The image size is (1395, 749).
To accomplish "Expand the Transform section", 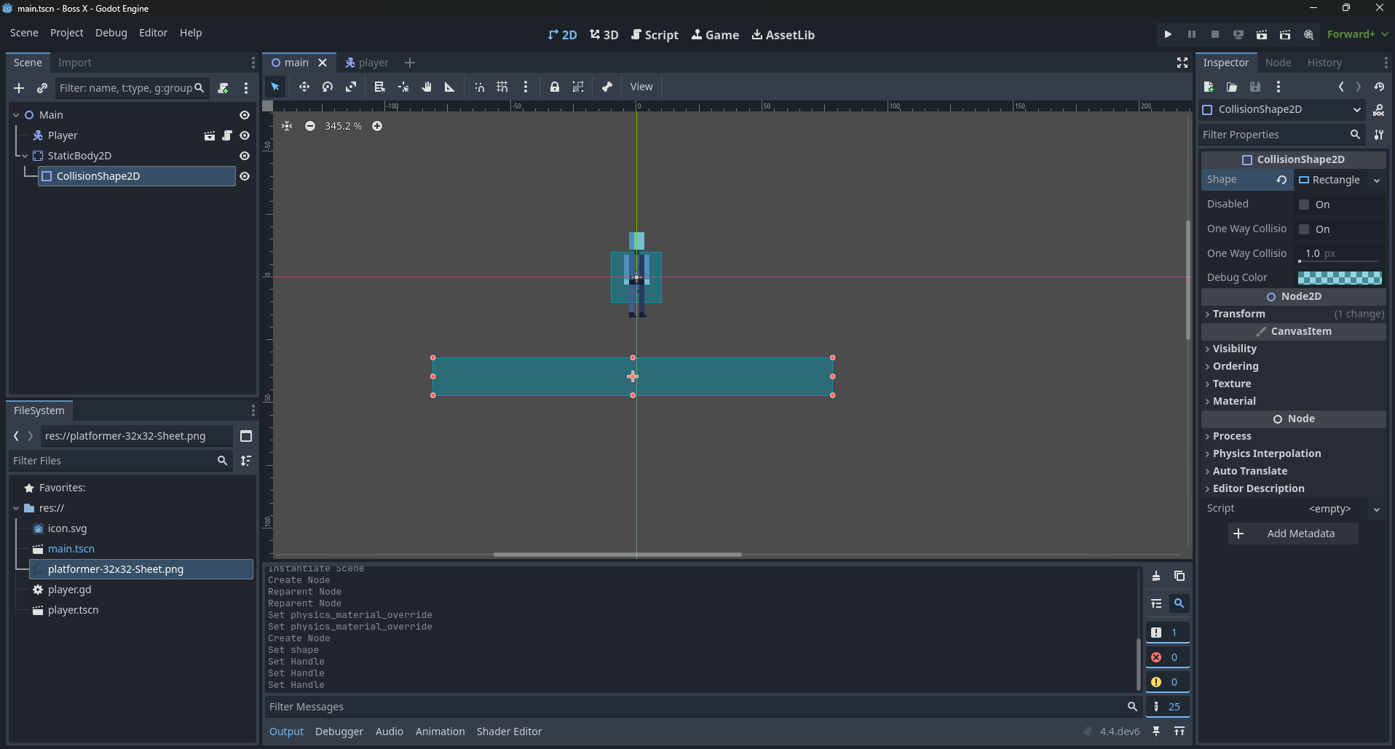I will (1294, 314).
